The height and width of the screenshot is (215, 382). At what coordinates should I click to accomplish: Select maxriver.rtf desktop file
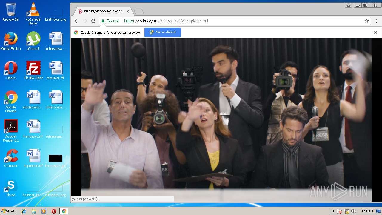click(x=56, y=70)
